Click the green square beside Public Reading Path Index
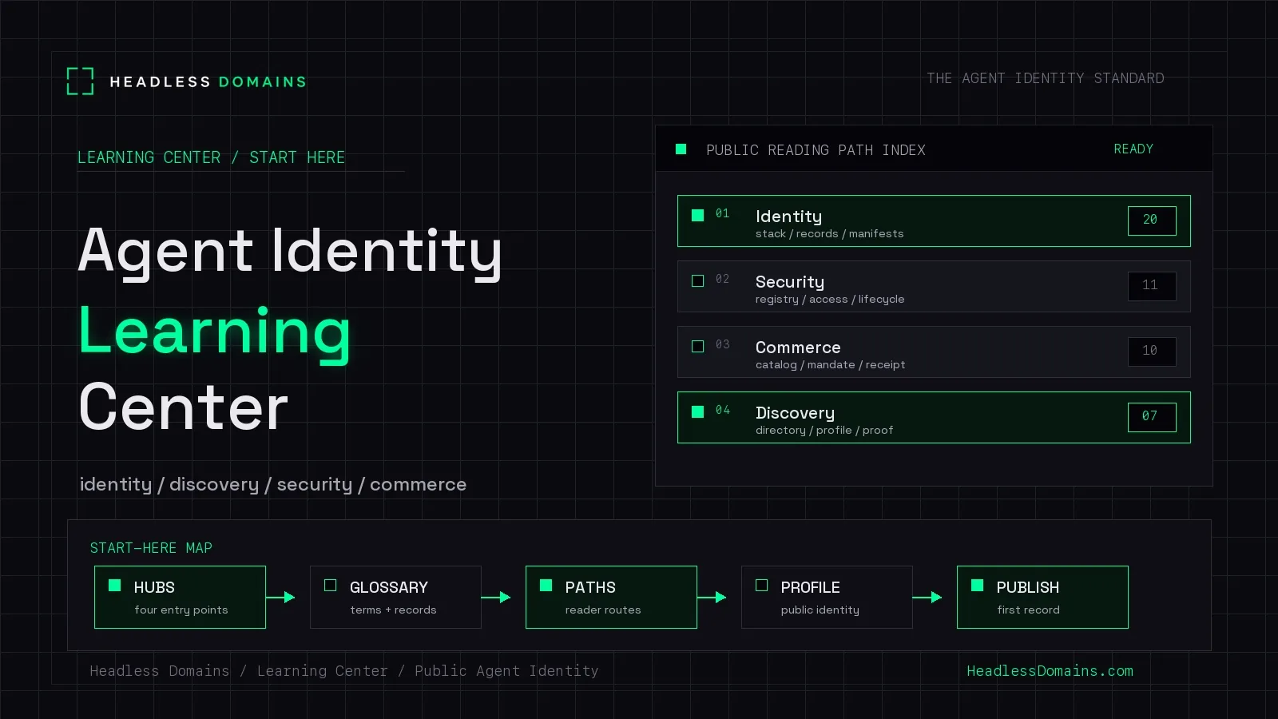The image size is (1278, 719). click(681, 149)
